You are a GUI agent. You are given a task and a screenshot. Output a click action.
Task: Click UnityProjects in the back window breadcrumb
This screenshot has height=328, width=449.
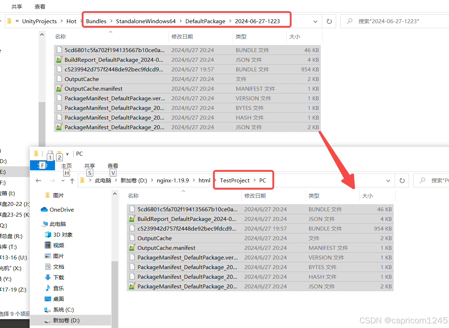39,21
